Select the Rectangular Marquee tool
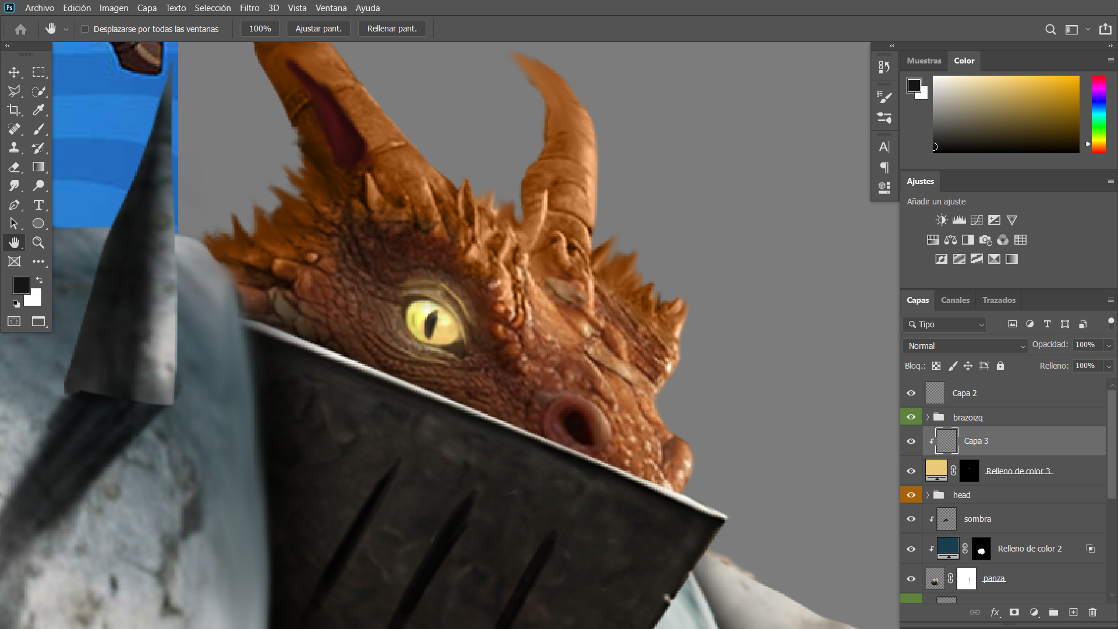 coord(38,72)
